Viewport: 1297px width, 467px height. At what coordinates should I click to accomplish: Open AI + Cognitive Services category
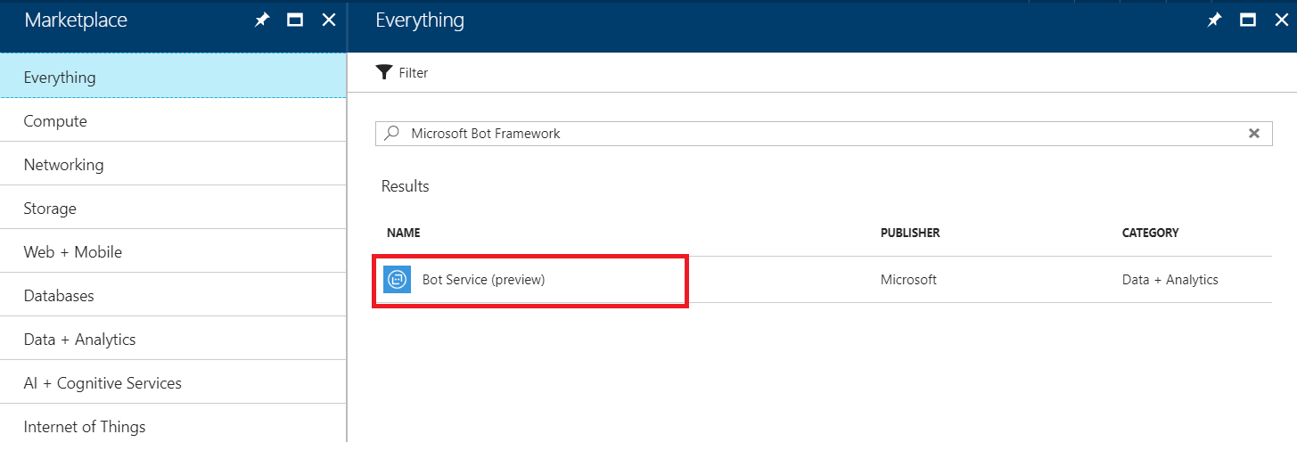click(173, 382)
